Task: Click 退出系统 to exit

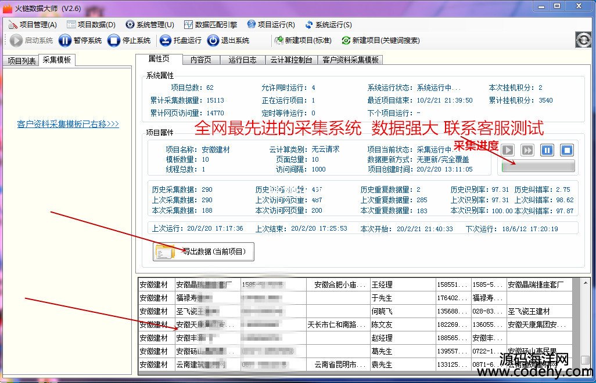Action: pyautogui.click(x=228, y=40)
